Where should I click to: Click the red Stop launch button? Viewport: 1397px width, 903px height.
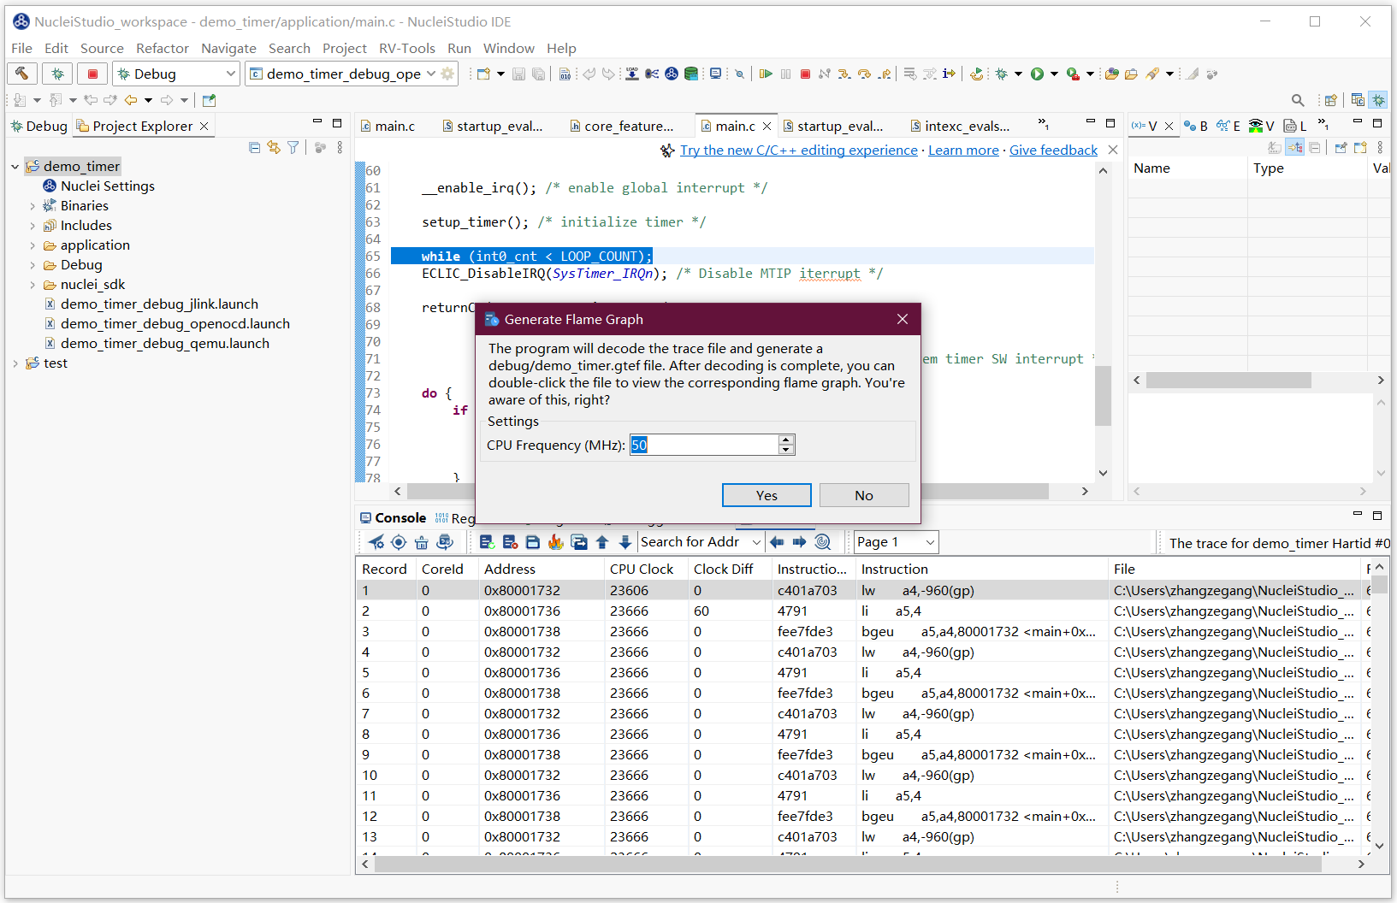[92, 74]
